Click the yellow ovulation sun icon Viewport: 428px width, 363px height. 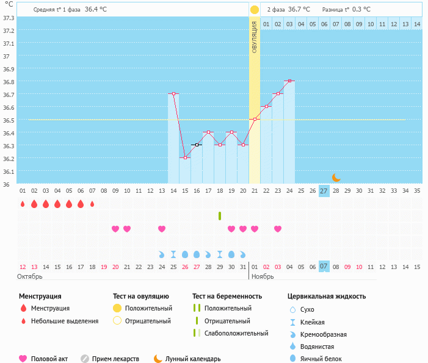click(254, 10)
